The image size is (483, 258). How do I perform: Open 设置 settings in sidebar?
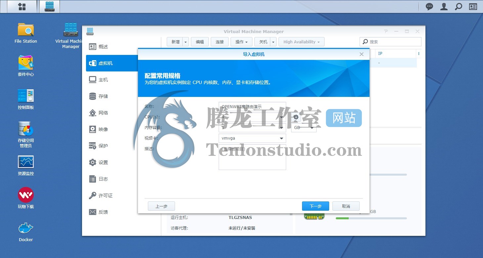point(112,162)
